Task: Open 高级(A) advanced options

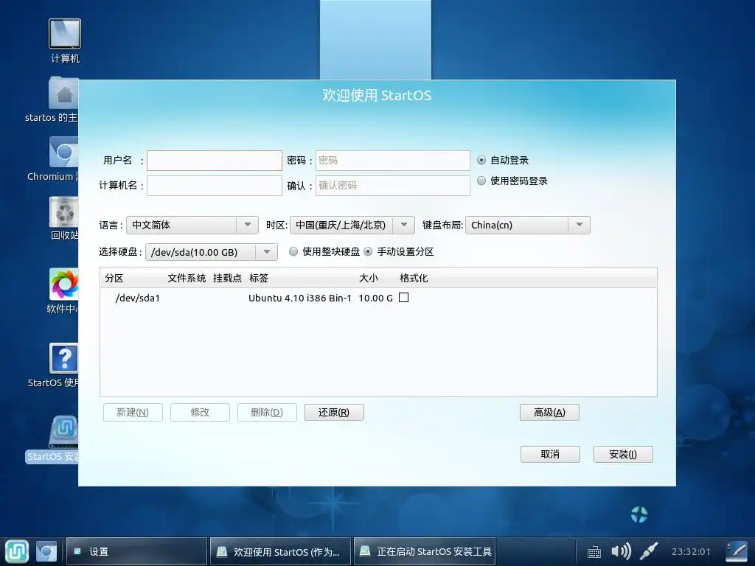Action: click(x=549, y=413)
